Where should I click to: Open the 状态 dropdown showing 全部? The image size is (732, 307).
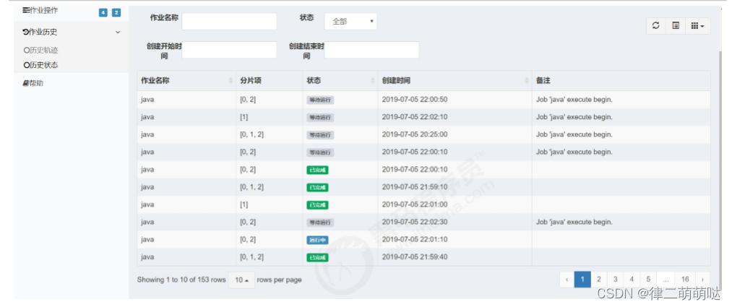(350, 22)
